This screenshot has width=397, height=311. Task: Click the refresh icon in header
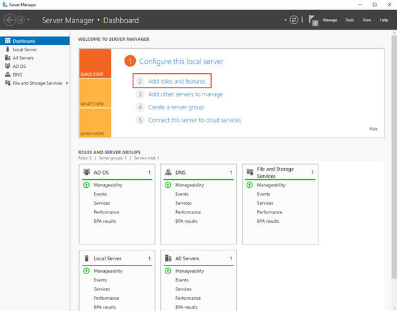293,20
